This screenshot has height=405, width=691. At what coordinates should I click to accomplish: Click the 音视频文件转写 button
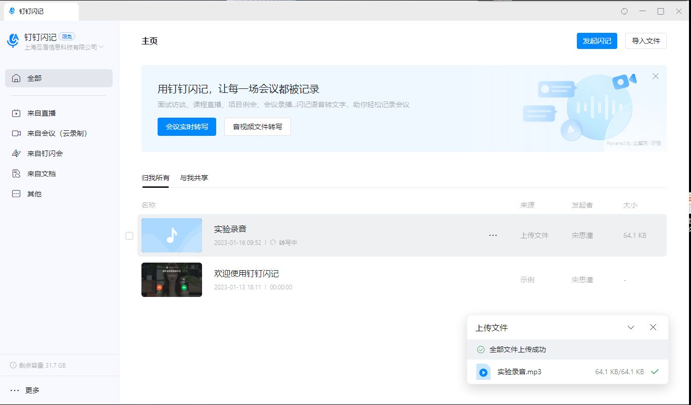[258, 127]
